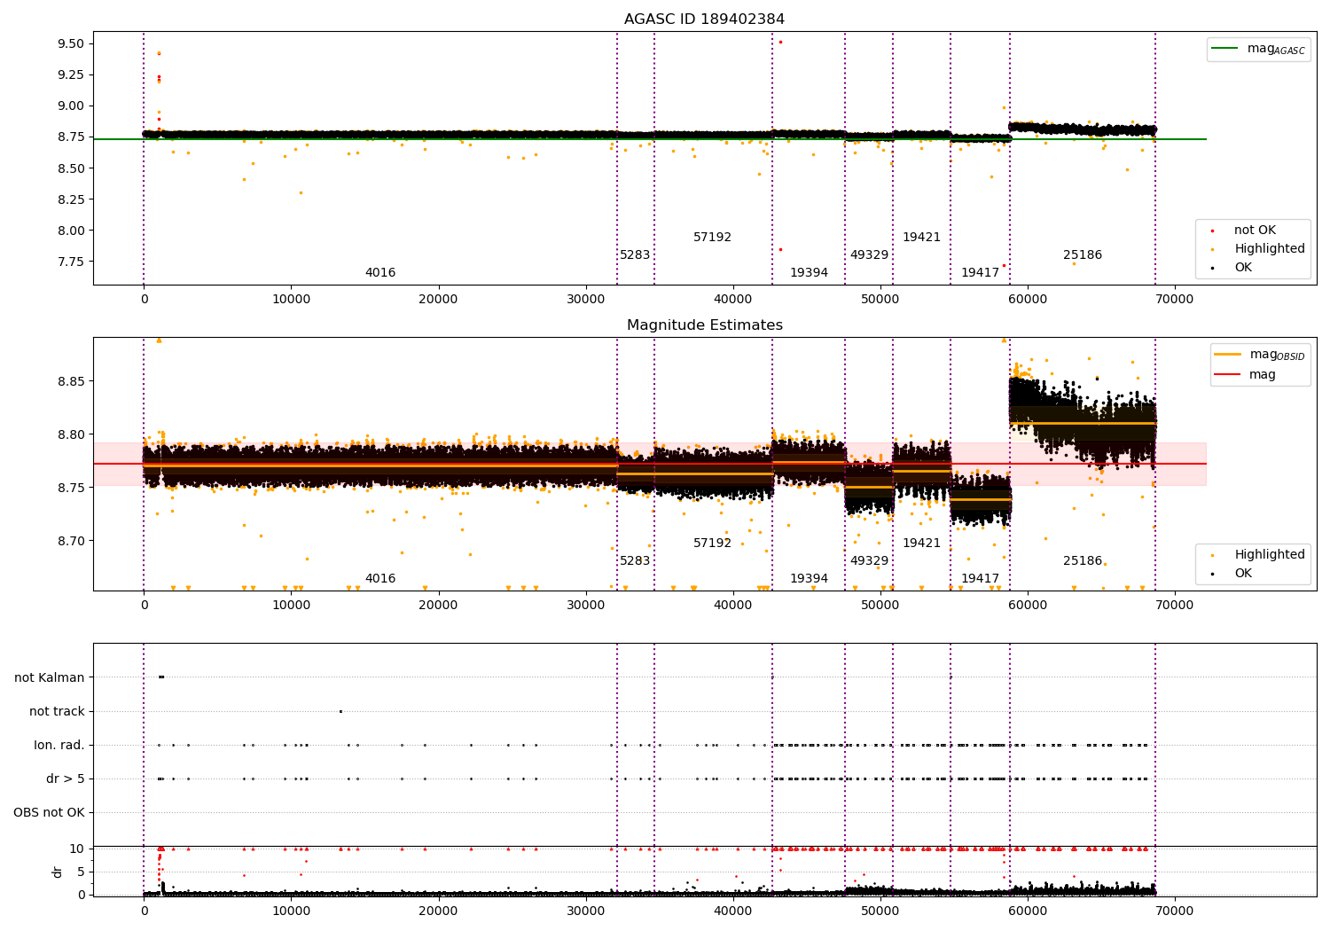Click the 5 tick on the dr axis
The height and width of the screenshot is (931, 1330).
point(81,872)
